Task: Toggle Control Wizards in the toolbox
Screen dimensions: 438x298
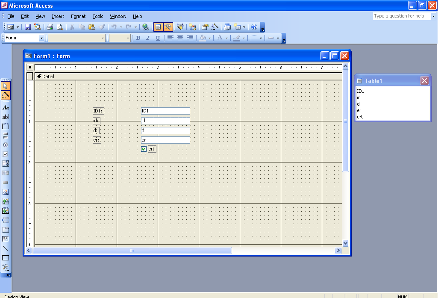Action: tap(6, 95)
